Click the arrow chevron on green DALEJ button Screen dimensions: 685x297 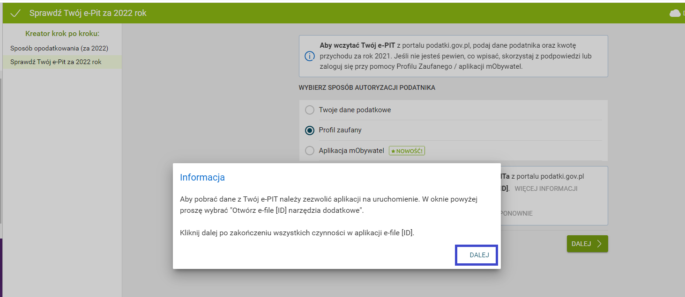click(x=599, y=244)
